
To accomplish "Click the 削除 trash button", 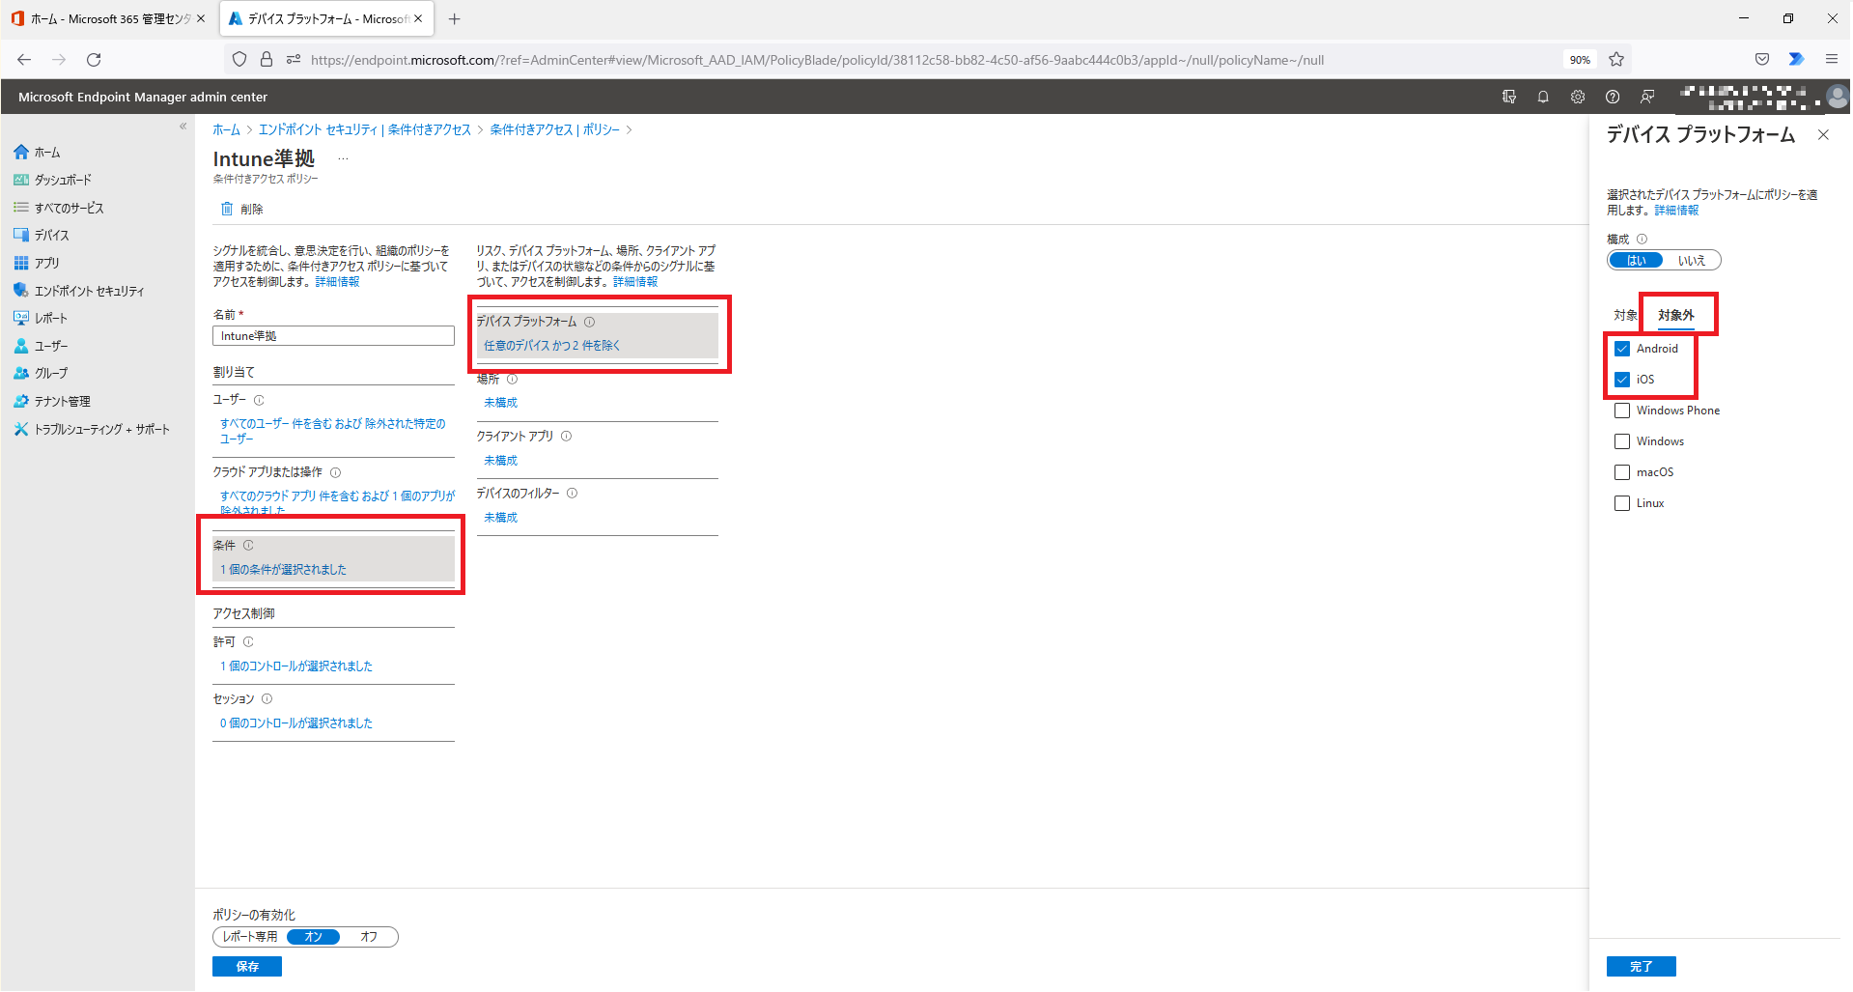I will pyautogui.click(x=242, y=210).
